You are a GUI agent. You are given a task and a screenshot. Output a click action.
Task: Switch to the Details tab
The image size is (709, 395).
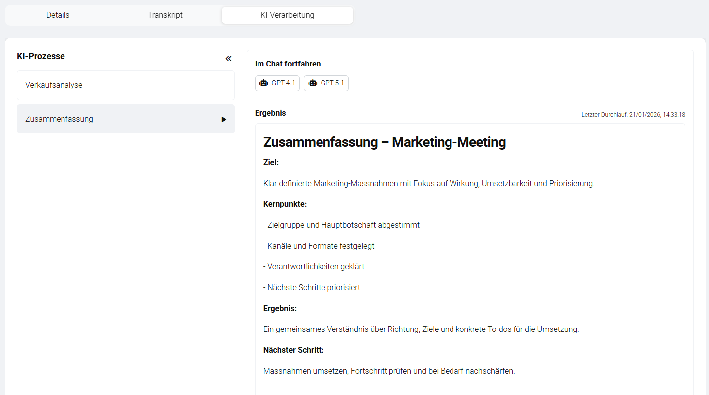[x=58, y=15]
